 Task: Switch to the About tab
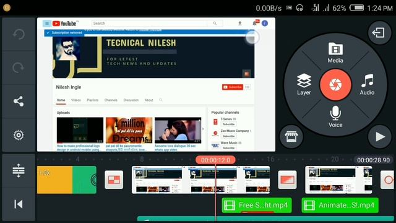[x=148, y=100]
